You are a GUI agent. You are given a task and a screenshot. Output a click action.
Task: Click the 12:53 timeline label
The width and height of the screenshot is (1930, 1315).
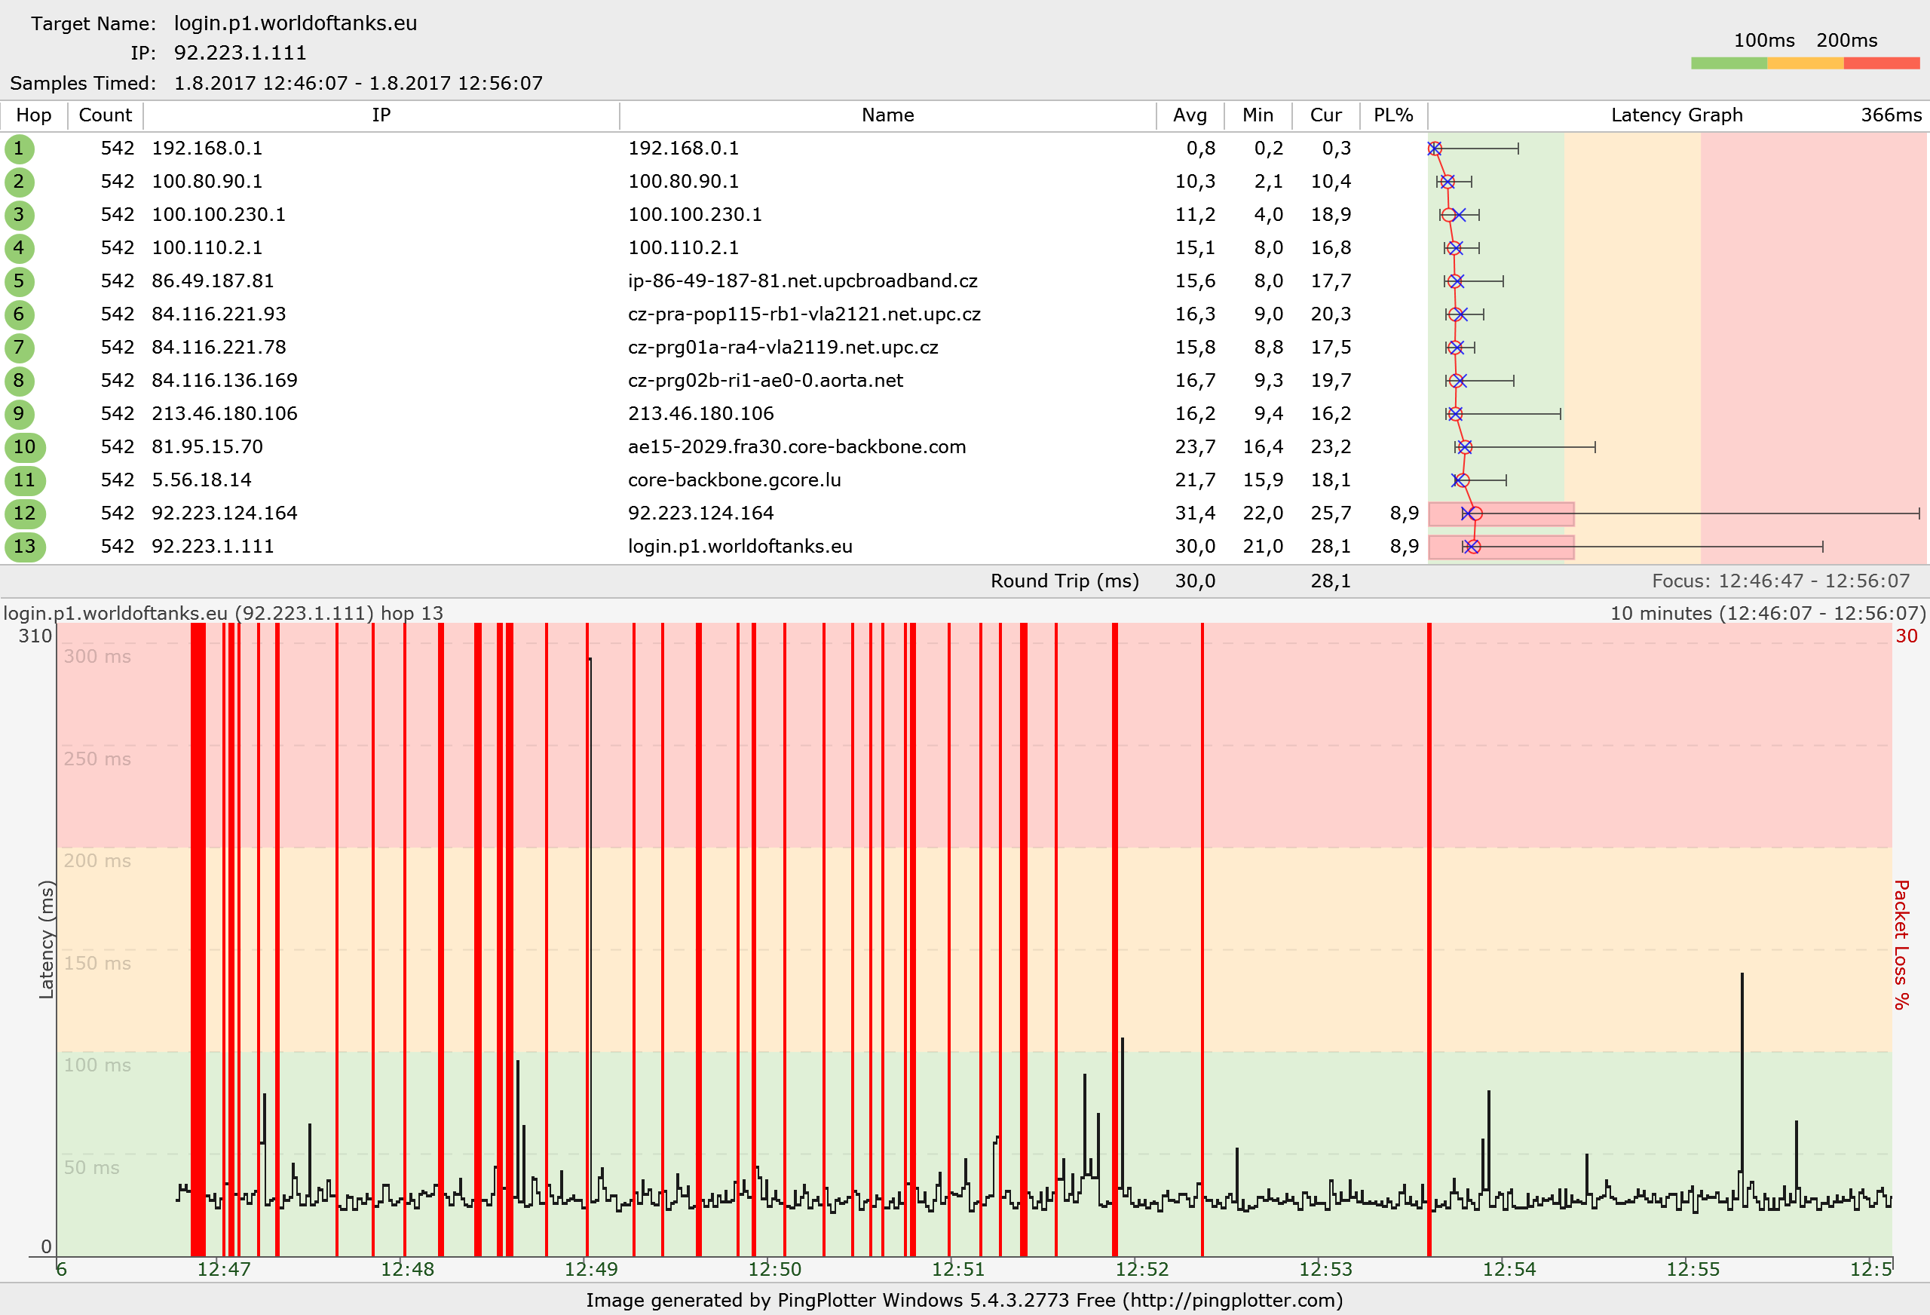click(1325, 1269)
